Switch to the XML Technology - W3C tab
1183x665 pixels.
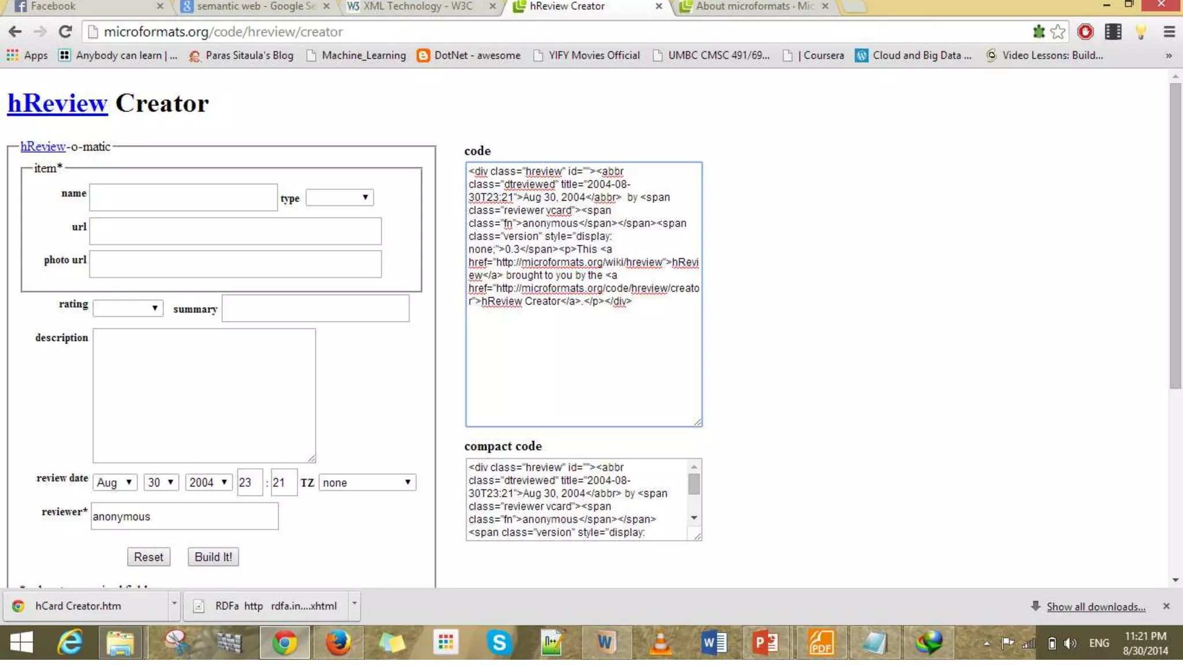[x=417, y=6]
